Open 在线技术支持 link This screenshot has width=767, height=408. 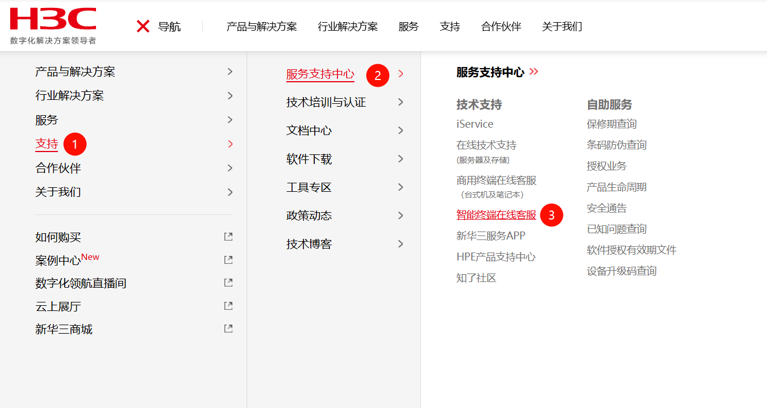click(x=486, y=145)
